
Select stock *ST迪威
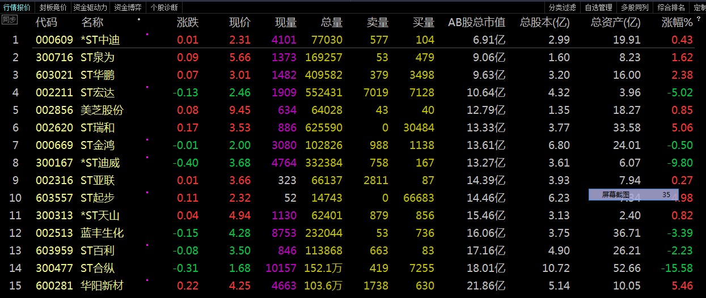point(100,163)
